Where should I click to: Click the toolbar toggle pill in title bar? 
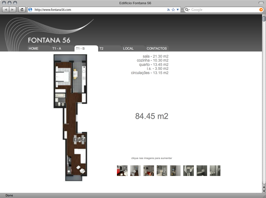coord(261,3)
